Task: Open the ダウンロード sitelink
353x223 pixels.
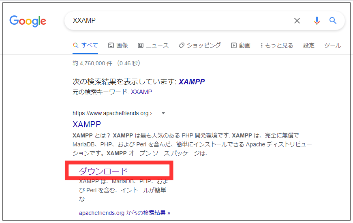Action: pos(103,171)
